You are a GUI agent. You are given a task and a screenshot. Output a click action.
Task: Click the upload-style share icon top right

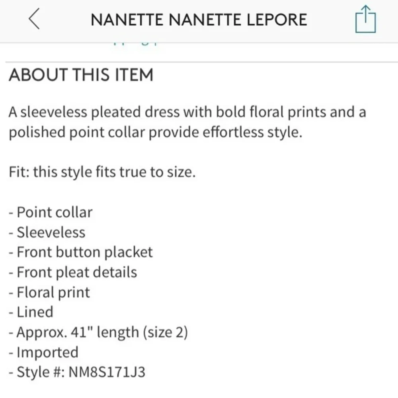(x=366, y=19)
